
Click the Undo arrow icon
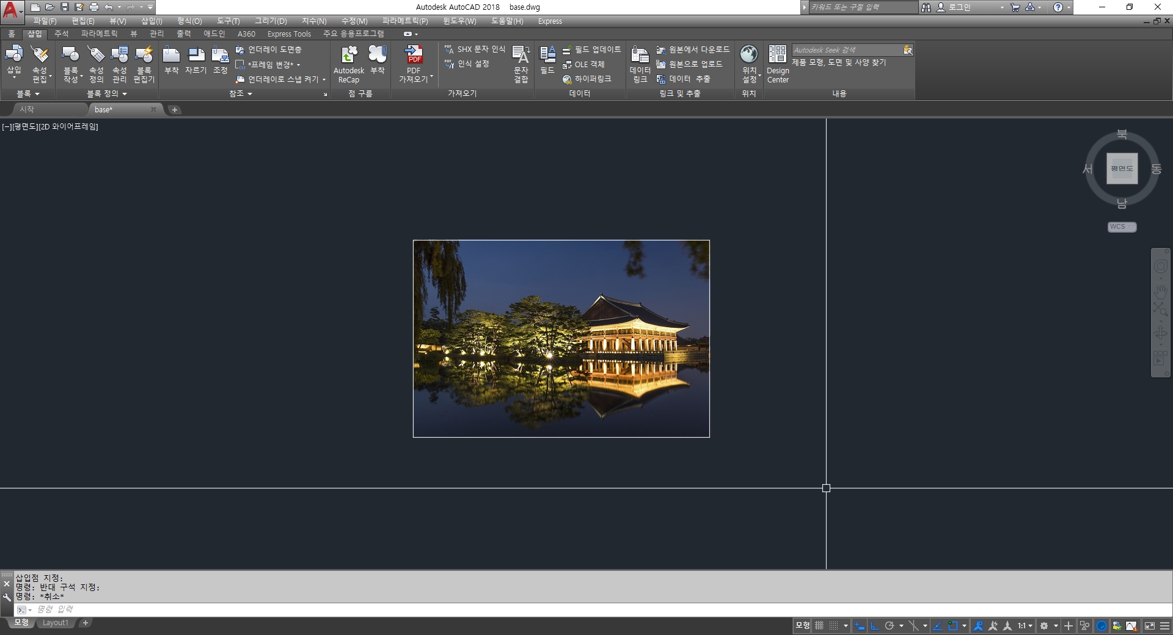click(108, 7)
